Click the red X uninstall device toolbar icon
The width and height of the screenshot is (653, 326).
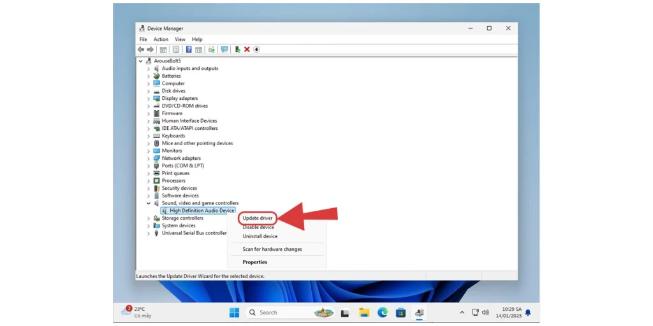(247, 50)
